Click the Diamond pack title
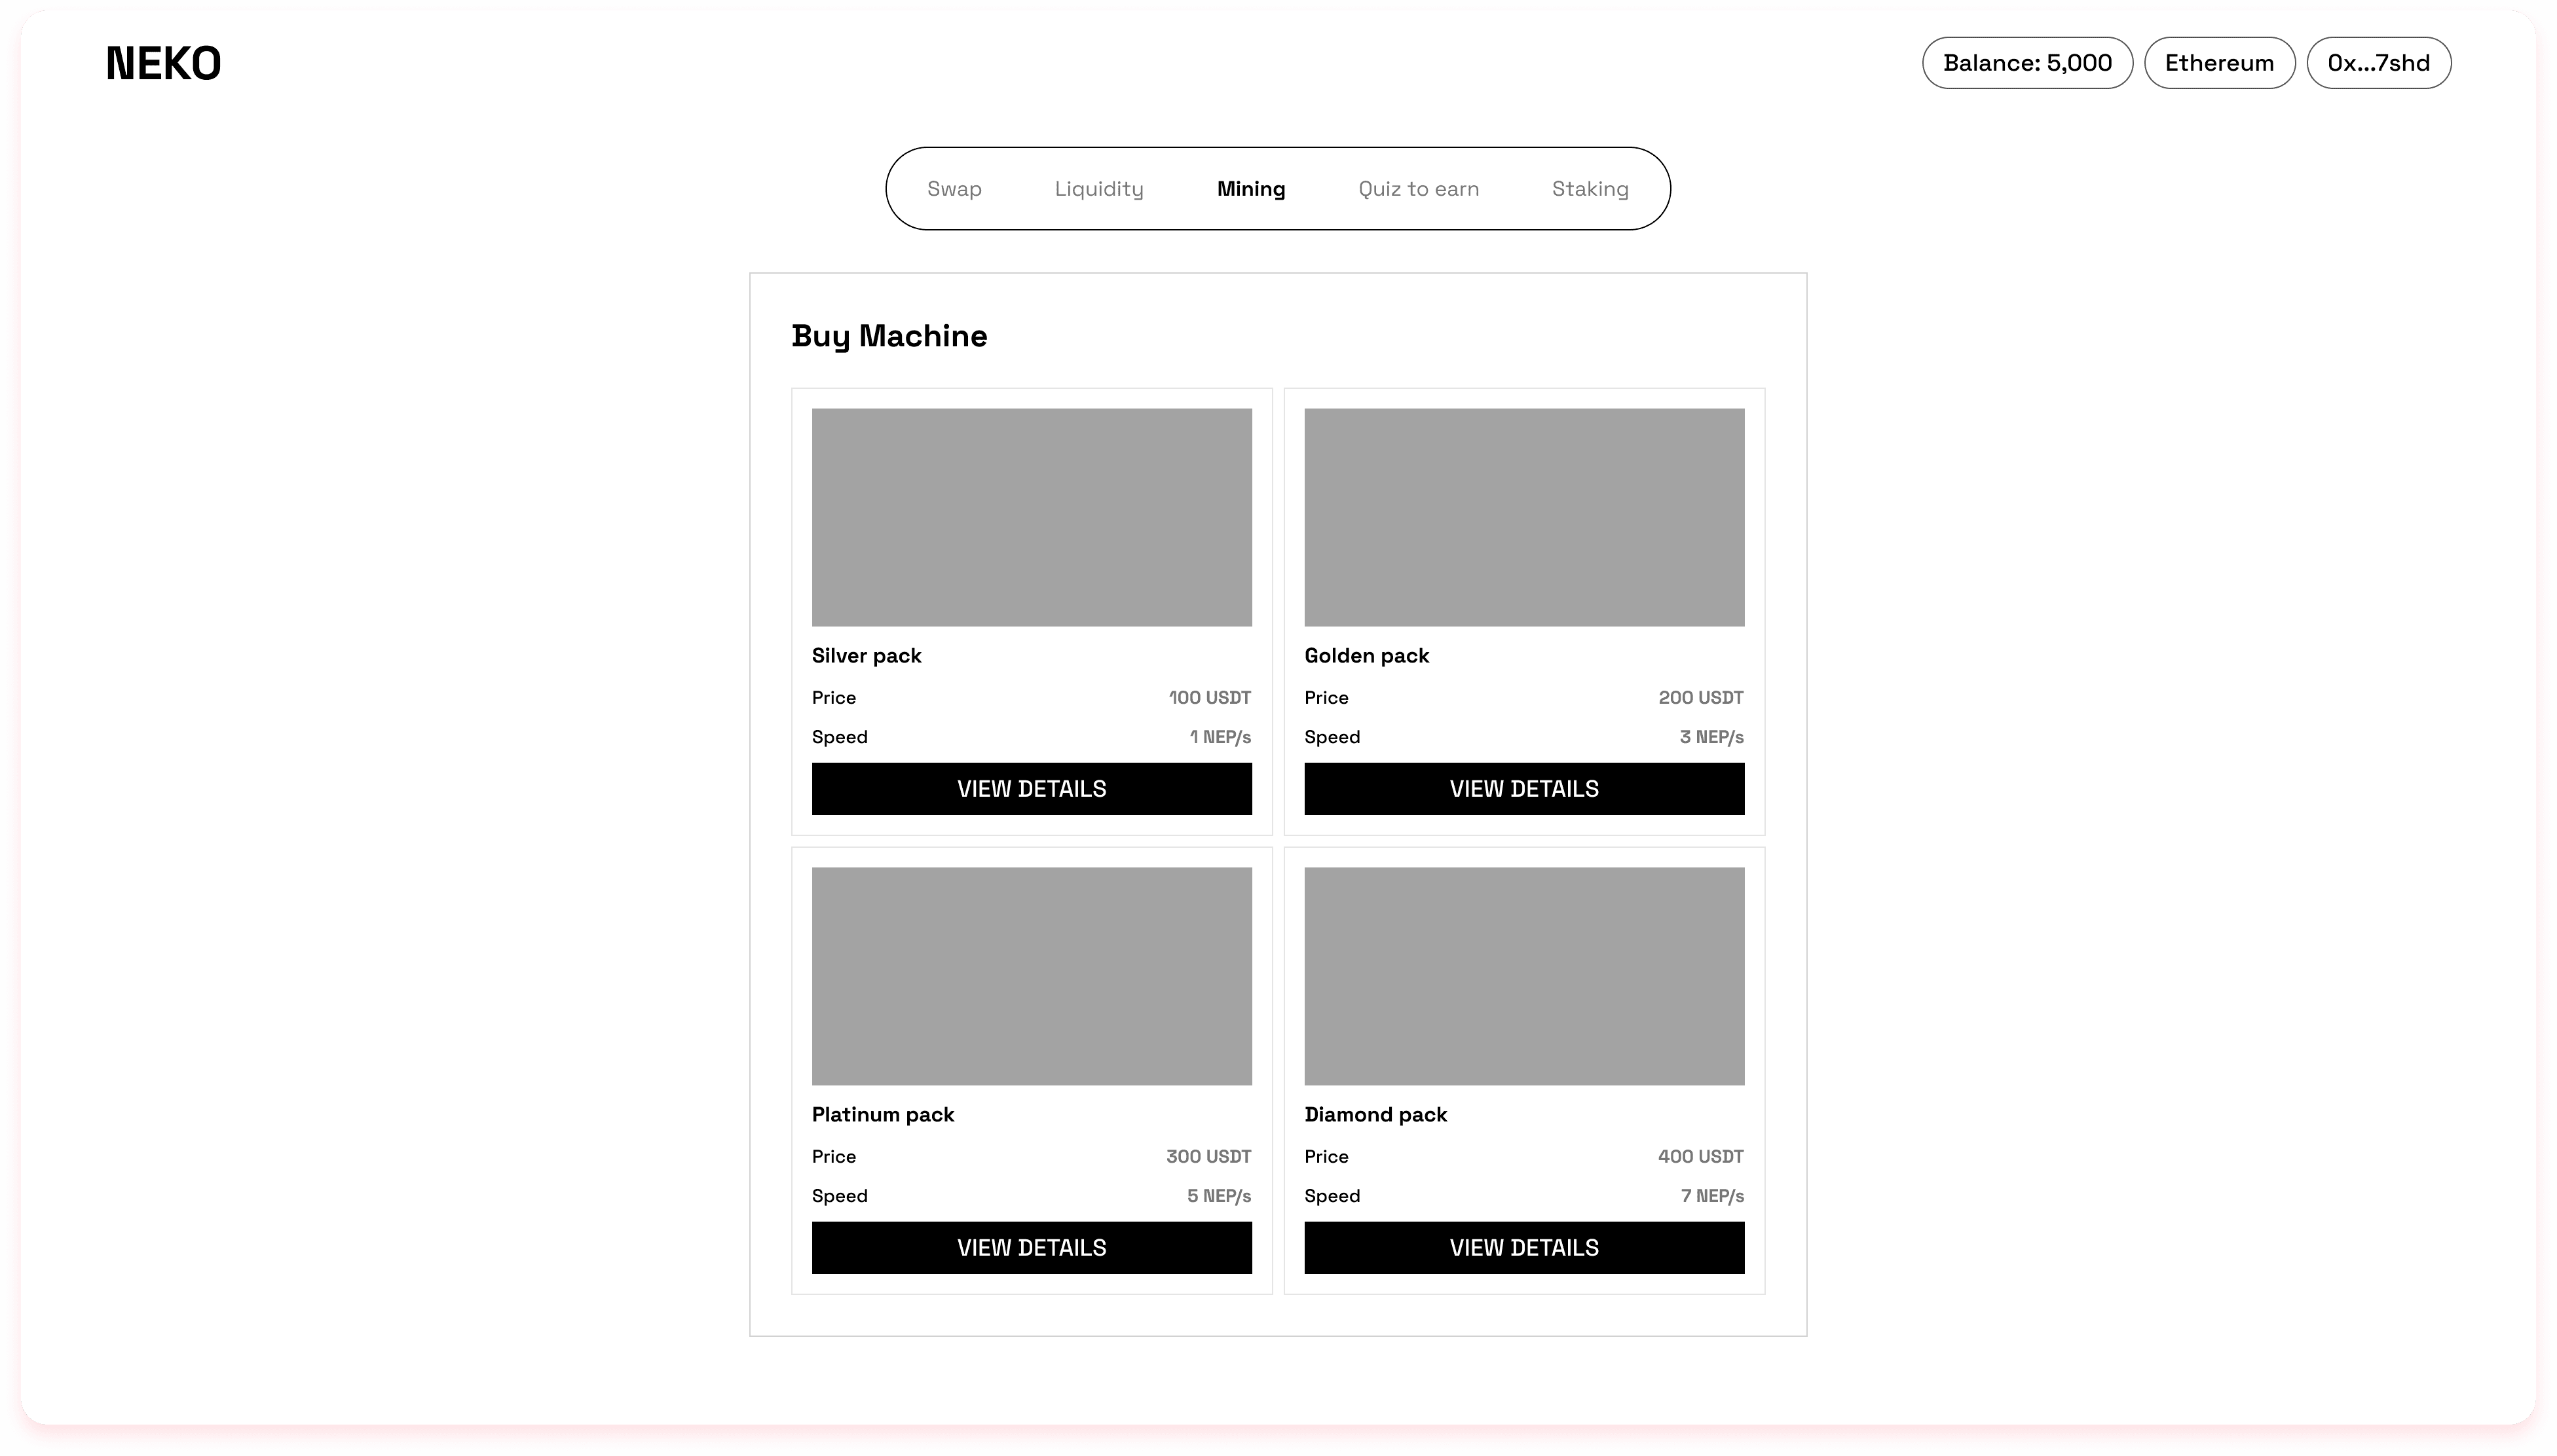Image resolution: width=2557 pixels, height=1456 pixels. point(1375,1115)
